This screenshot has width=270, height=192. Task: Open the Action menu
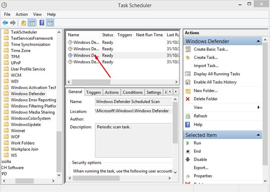21,14
